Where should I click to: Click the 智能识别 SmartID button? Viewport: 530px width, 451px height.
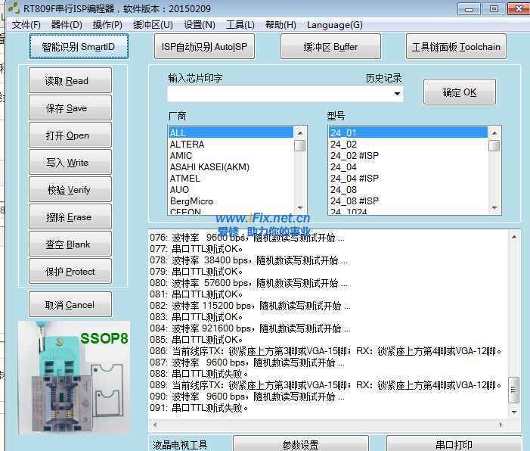(x=79, y=46)
